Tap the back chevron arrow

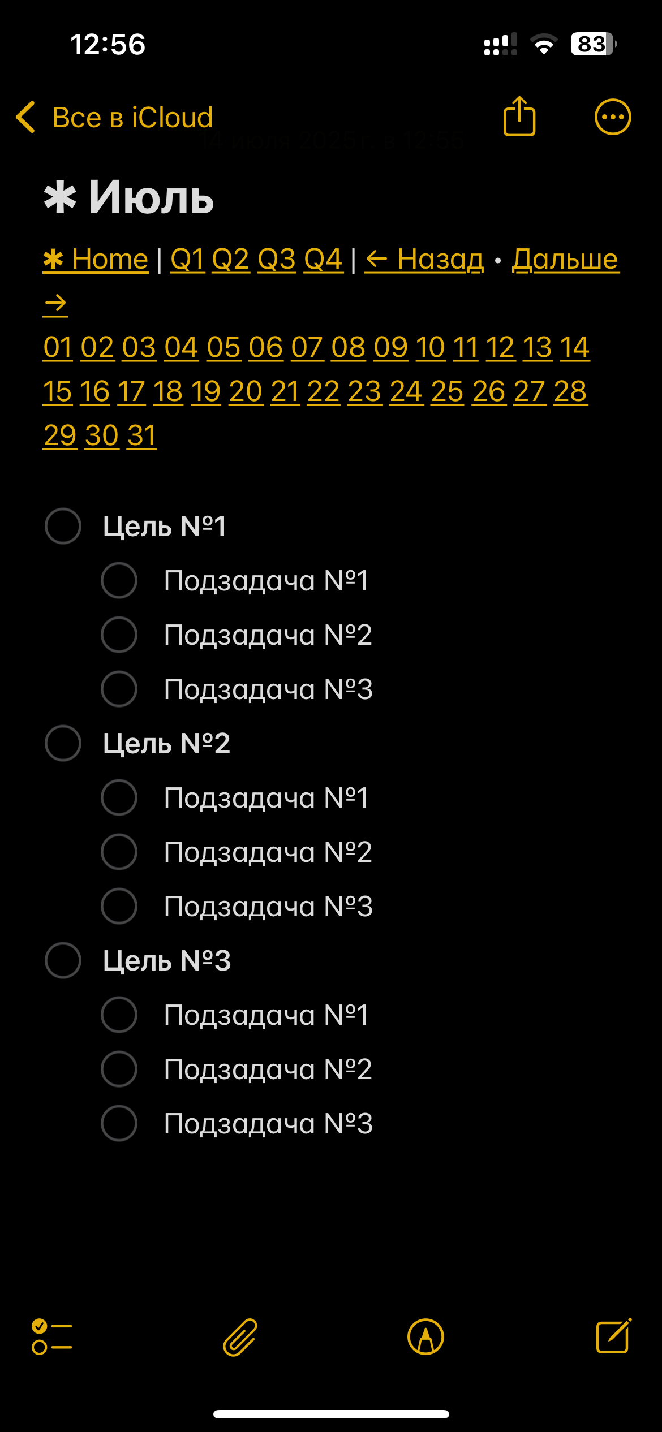[x=26, y=117]
